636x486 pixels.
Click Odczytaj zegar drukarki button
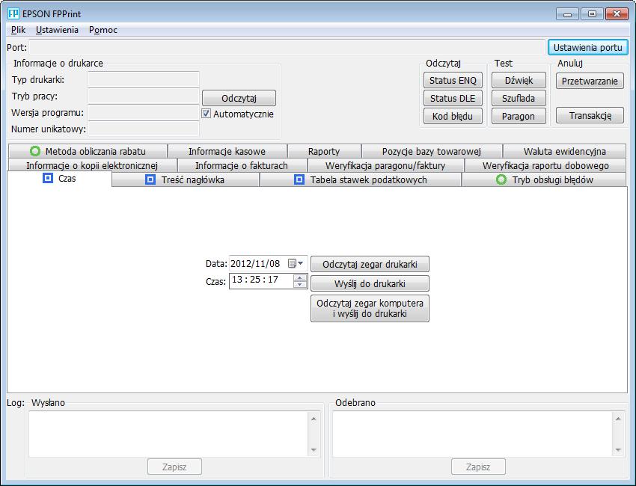pos(370,264)
